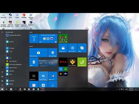Open Steam shortcut on the desktop
139x104 pixels.
(x=10, y=16)
